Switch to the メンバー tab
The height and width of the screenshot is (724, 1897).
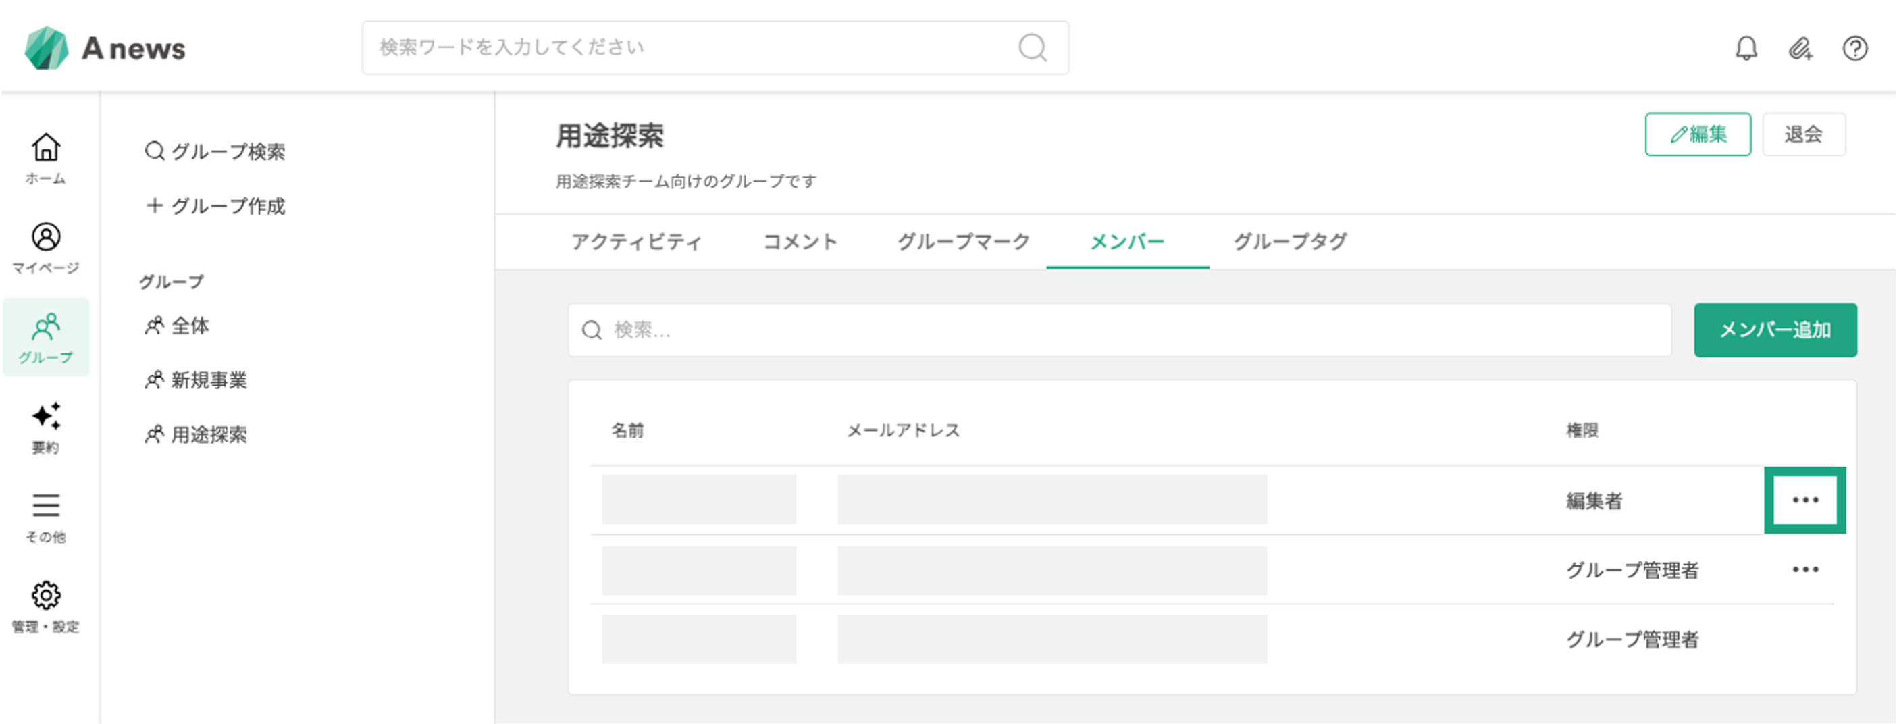click(1127, 242)
